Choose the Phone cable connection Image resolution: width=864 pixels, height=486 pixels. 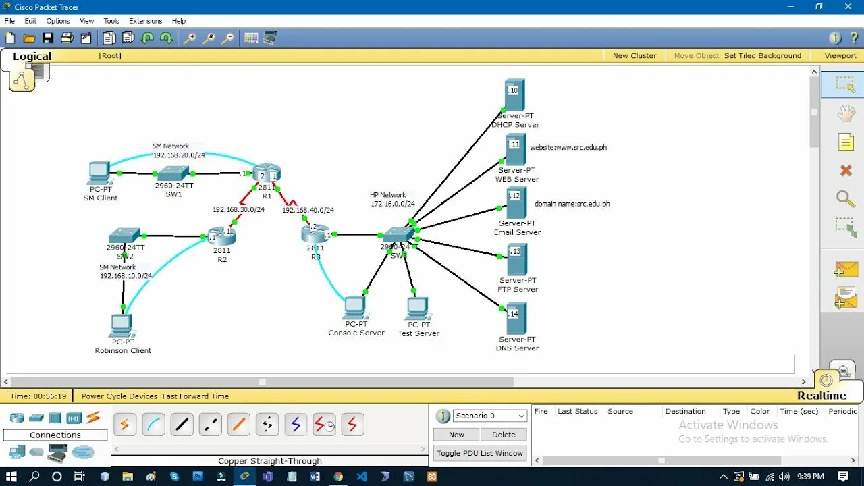click(267, 425)
